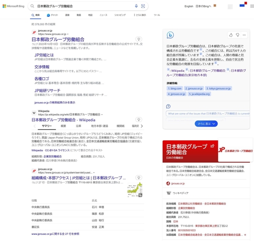Click Wikipedia favicon beside Wikipedia result
This screenshot has height=241, width=254.
34,113
